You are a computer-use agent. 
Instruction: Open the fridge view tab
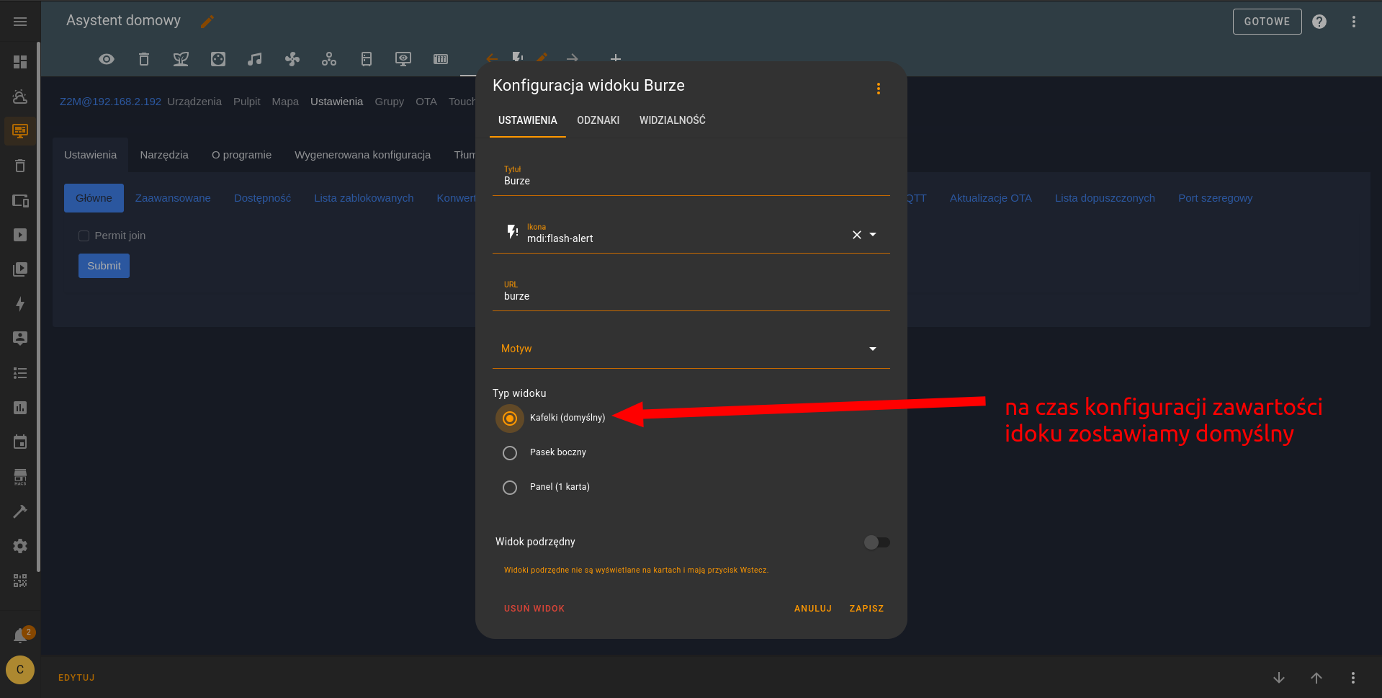click(x=367, y=59)
